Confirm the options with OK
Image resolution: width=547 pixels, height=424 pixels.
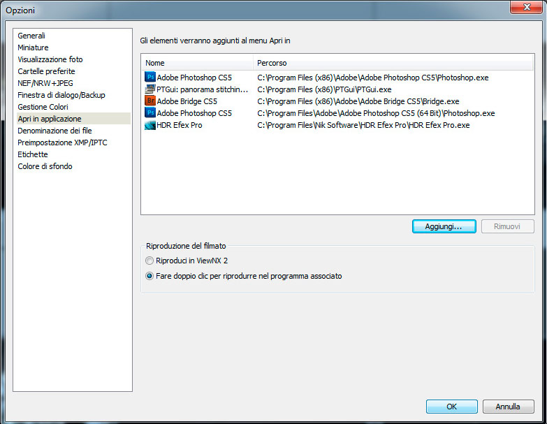(x=451, y=407)
